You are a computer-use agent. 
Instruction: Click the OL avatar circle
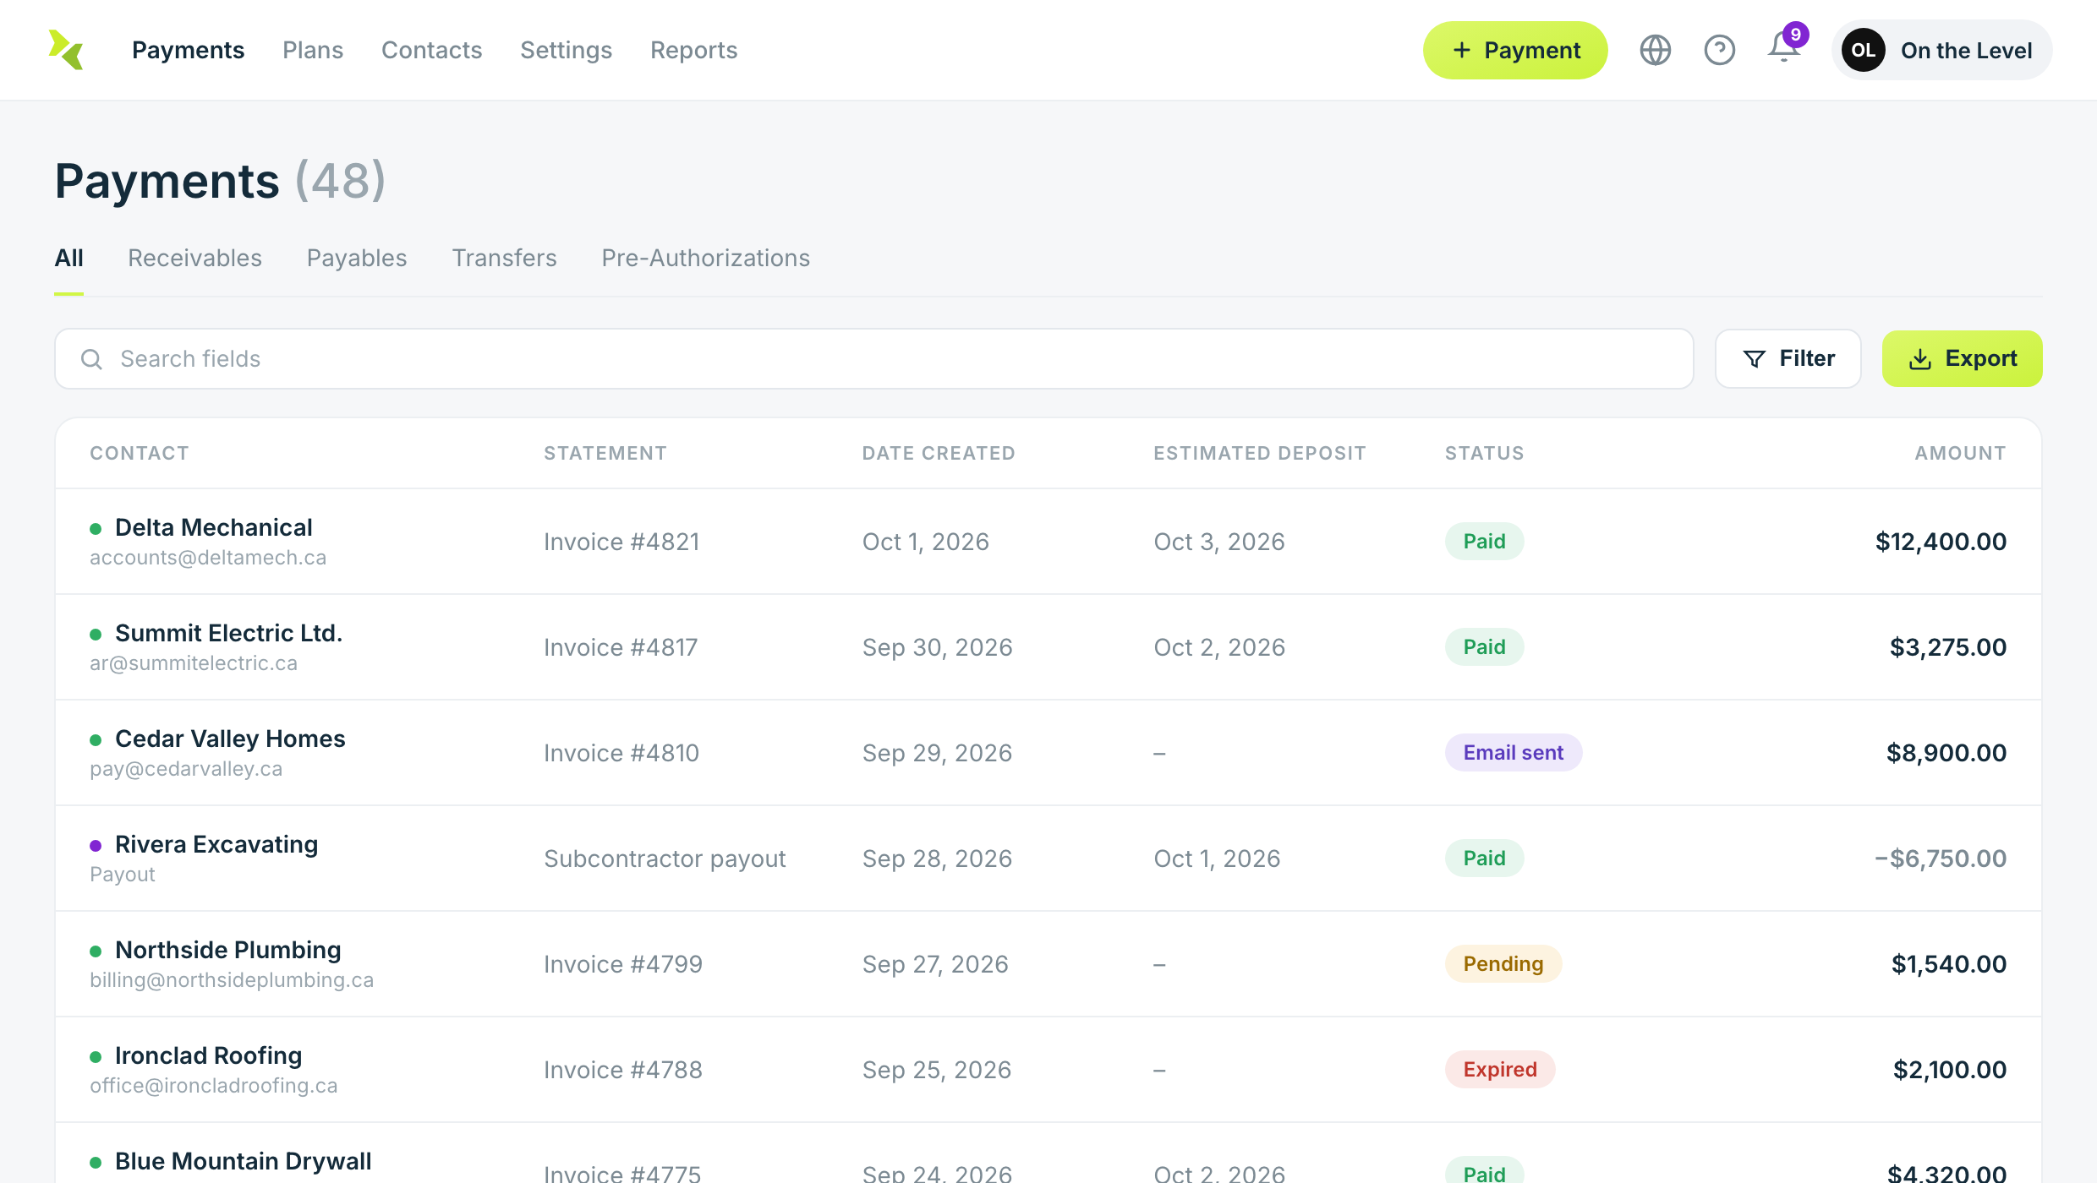[x=1863, y=50]
